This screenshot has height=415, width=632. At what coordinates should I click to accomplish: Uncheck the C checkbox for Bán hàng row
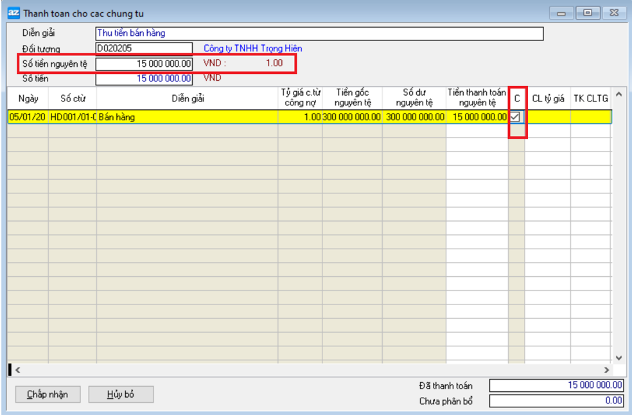click(515, 117)
